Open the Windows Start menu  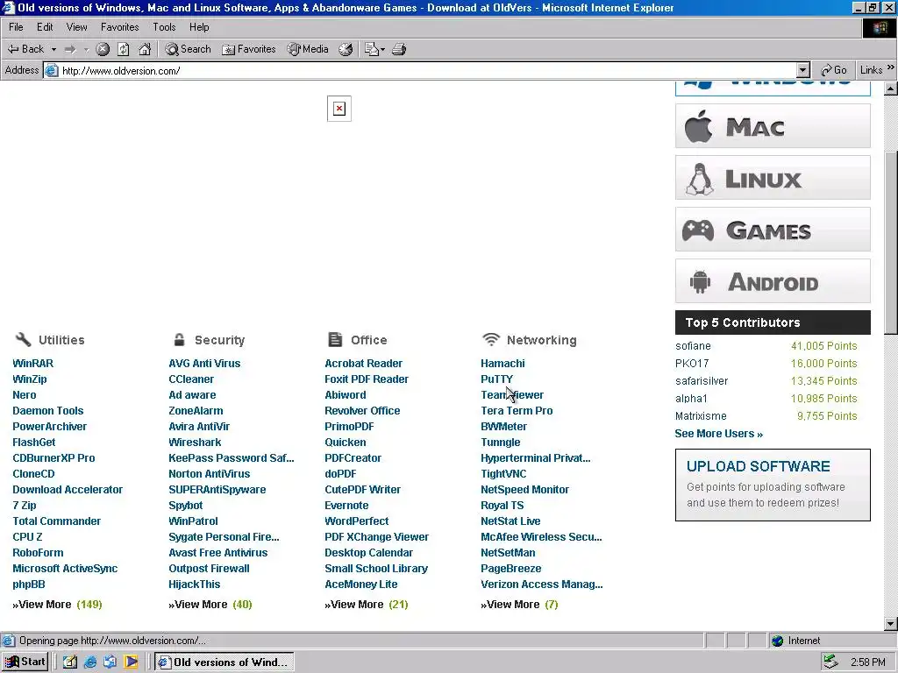[x=25, y=662]
